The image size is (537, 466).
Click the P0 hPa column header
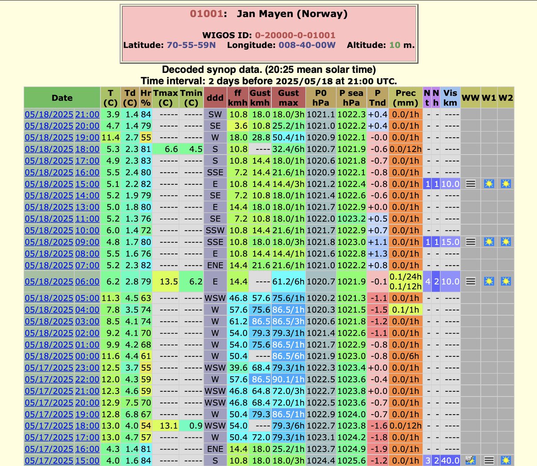(321, 98)
